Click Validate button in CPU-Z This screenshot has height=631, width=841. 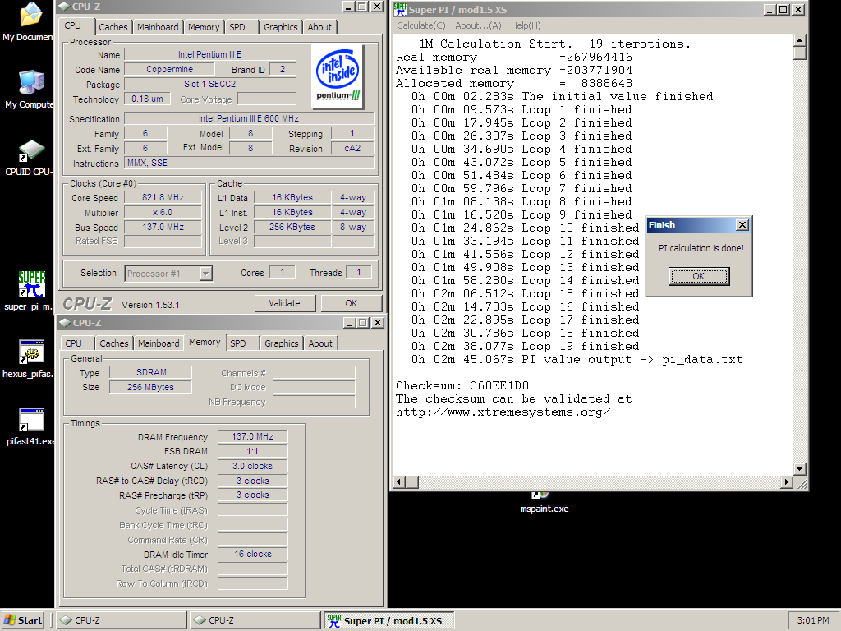284,303
